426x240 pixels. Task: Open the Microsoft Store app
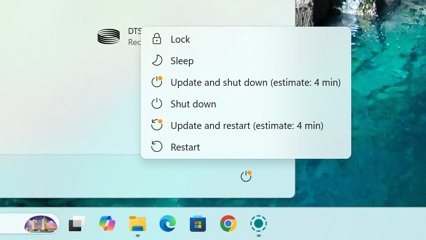click(x=198, y=223)
